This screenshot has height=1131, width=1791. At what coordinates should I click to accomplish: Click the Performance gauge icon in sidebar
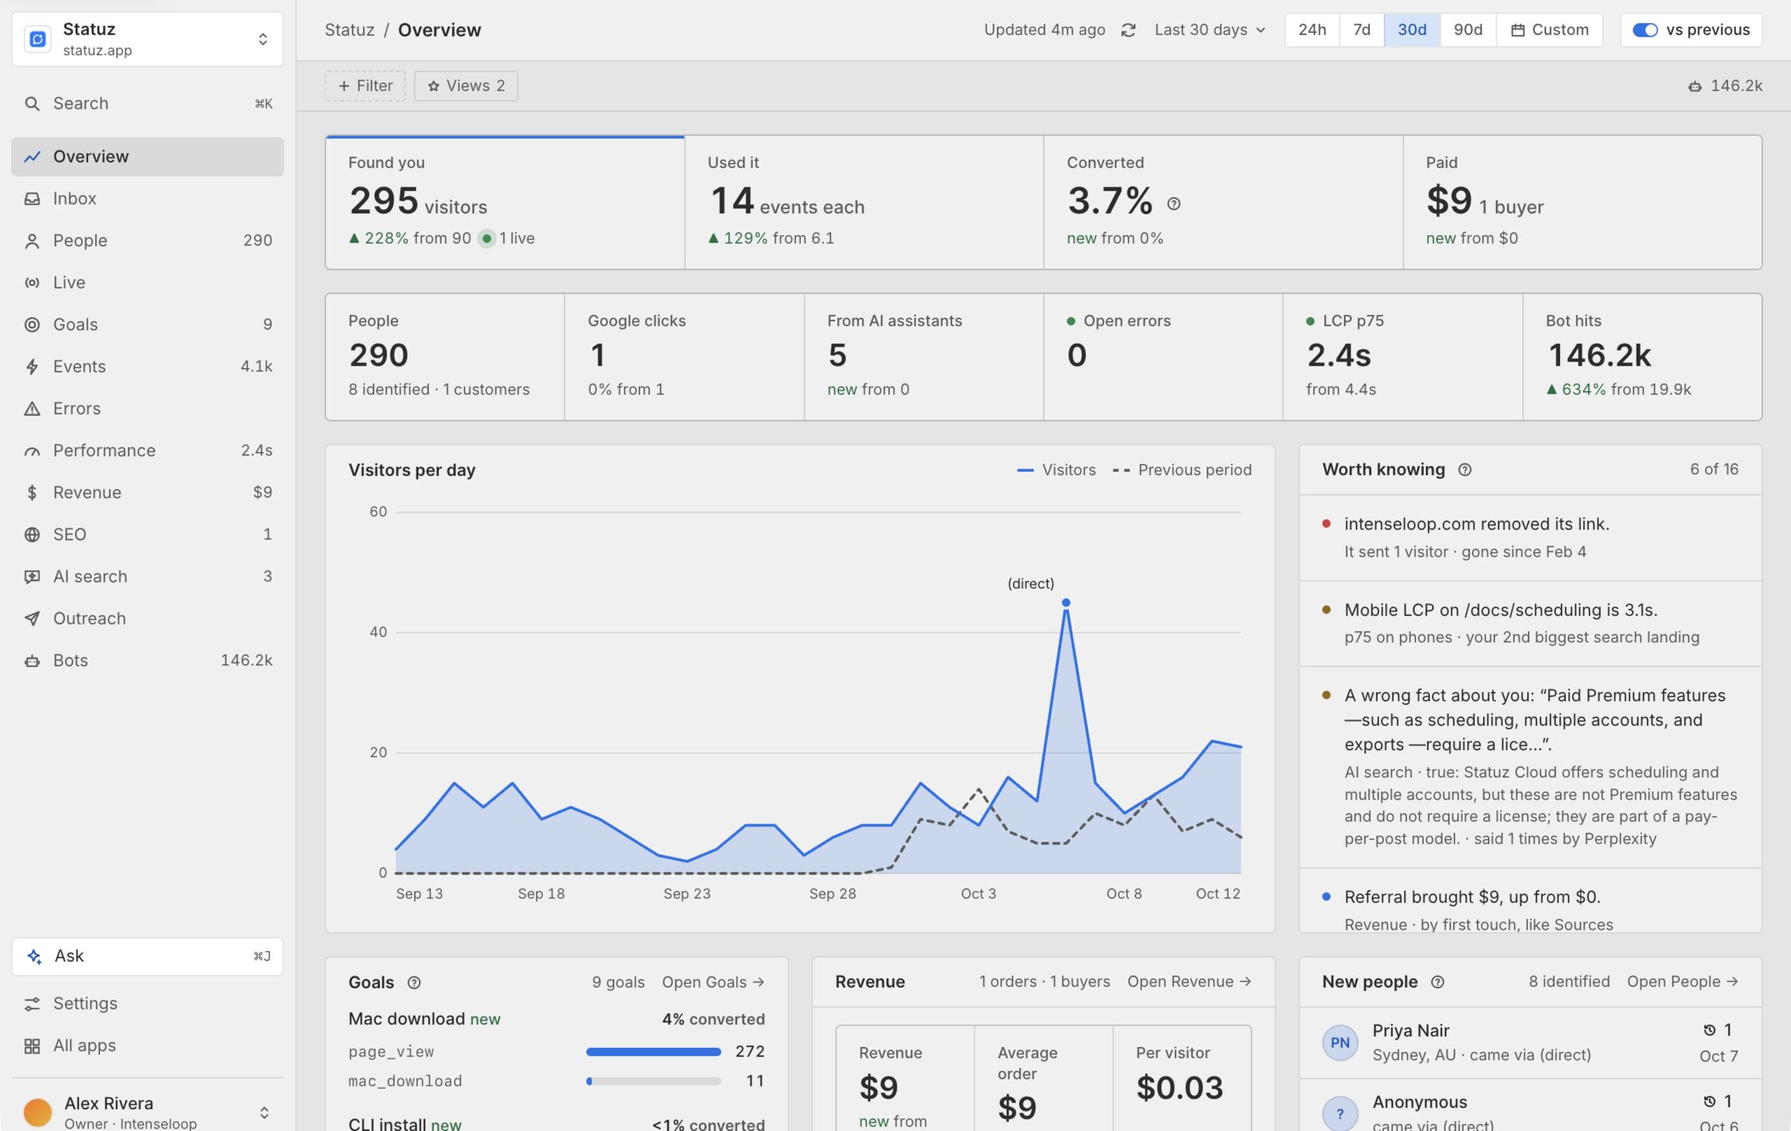32,451
